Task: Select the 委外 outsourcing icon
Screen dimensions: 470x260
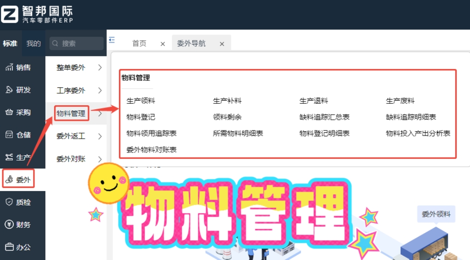Action: [x=9, y=180]
